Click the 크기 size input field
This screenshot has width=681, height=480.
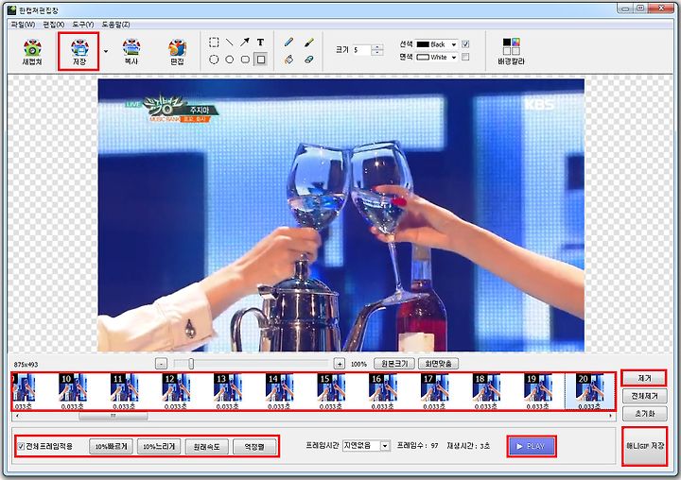361,50
